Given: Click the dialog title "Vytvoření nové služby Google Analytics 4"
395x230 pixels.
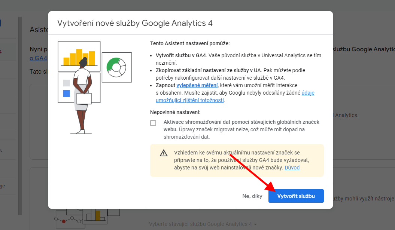Looking at the screenshot, I should pos(135,23).
